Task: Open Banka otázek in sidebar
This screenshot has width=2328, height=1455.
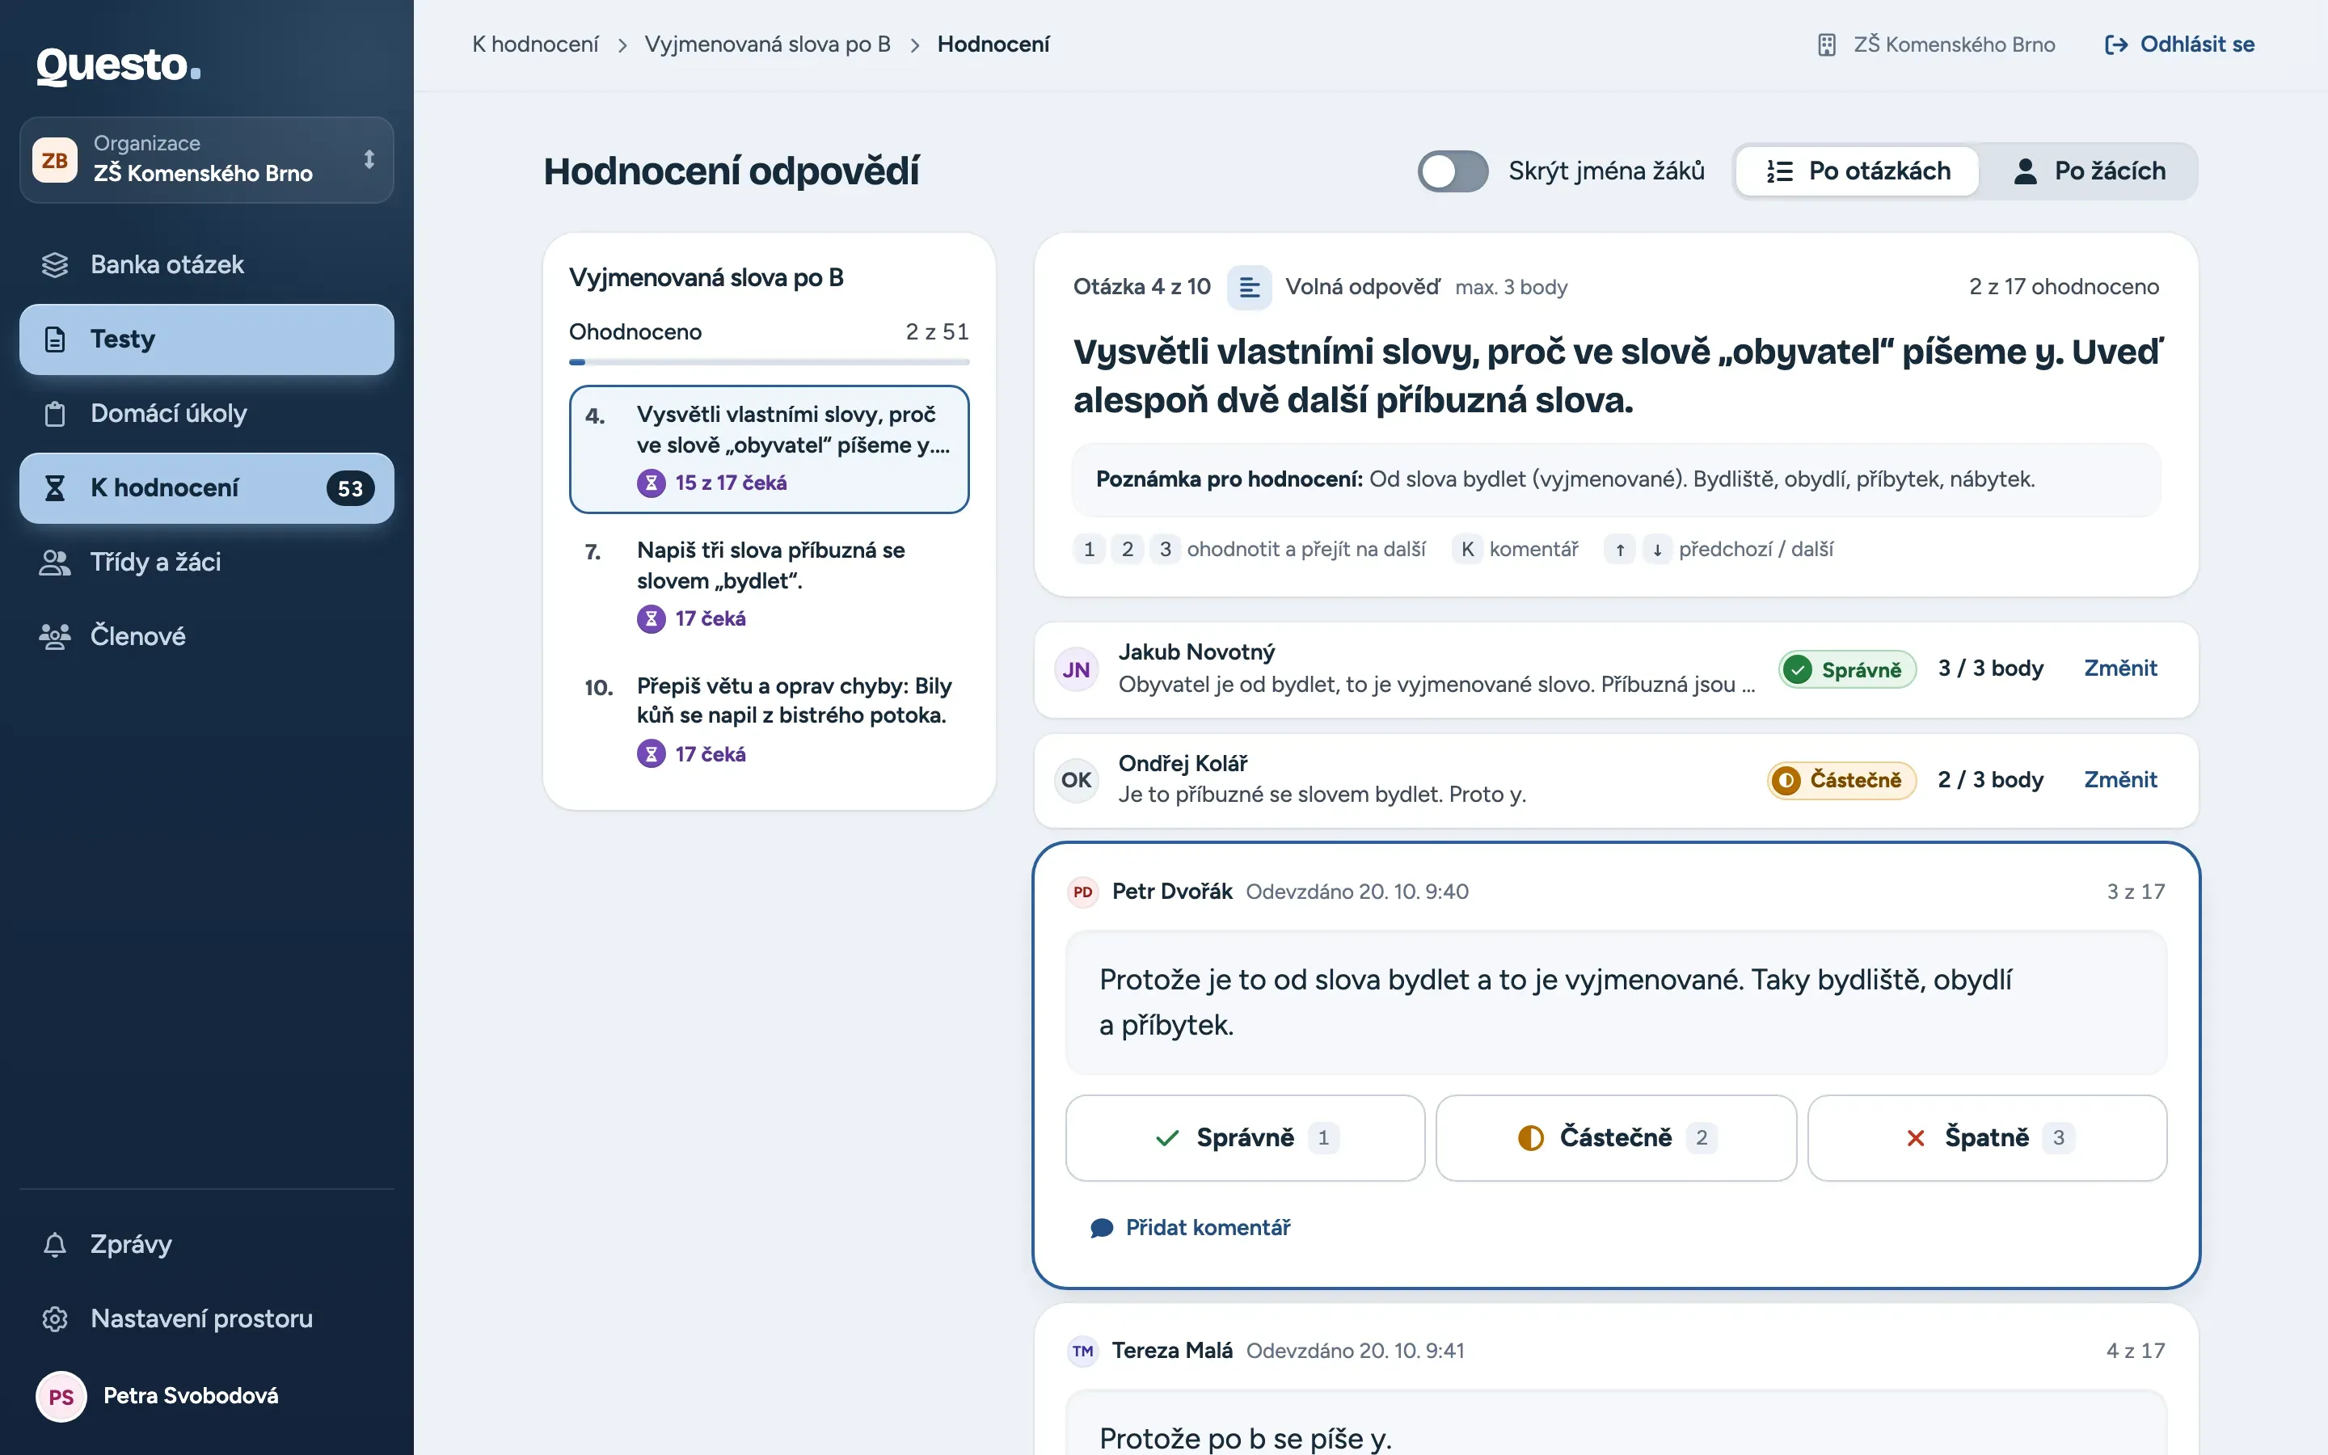Action: tap(207, 264)
